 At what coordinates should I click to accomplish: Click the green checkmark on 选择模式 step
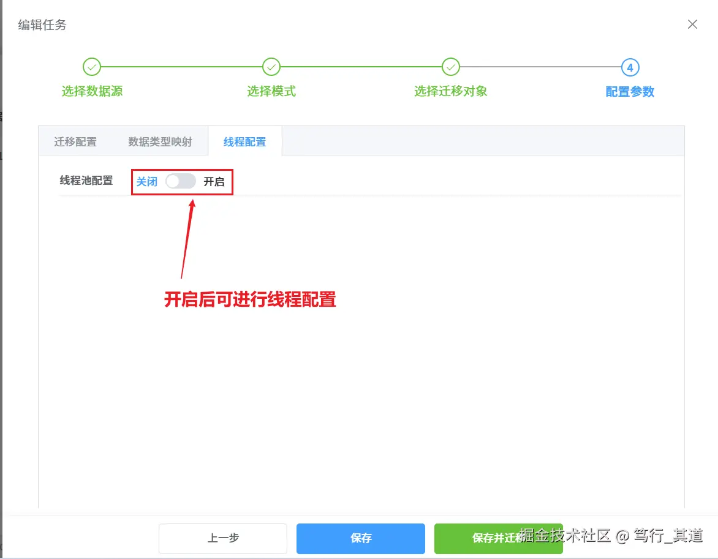(x=271, y=67)
